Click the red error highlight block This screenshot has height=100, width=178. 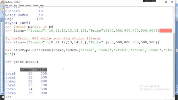pos(166,31)
